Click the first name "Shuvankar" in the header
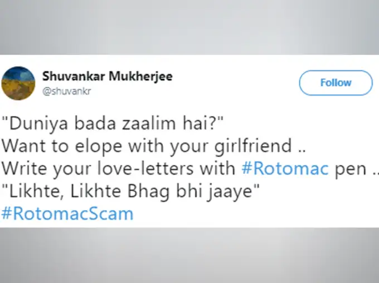 click(x=74, y=76)
